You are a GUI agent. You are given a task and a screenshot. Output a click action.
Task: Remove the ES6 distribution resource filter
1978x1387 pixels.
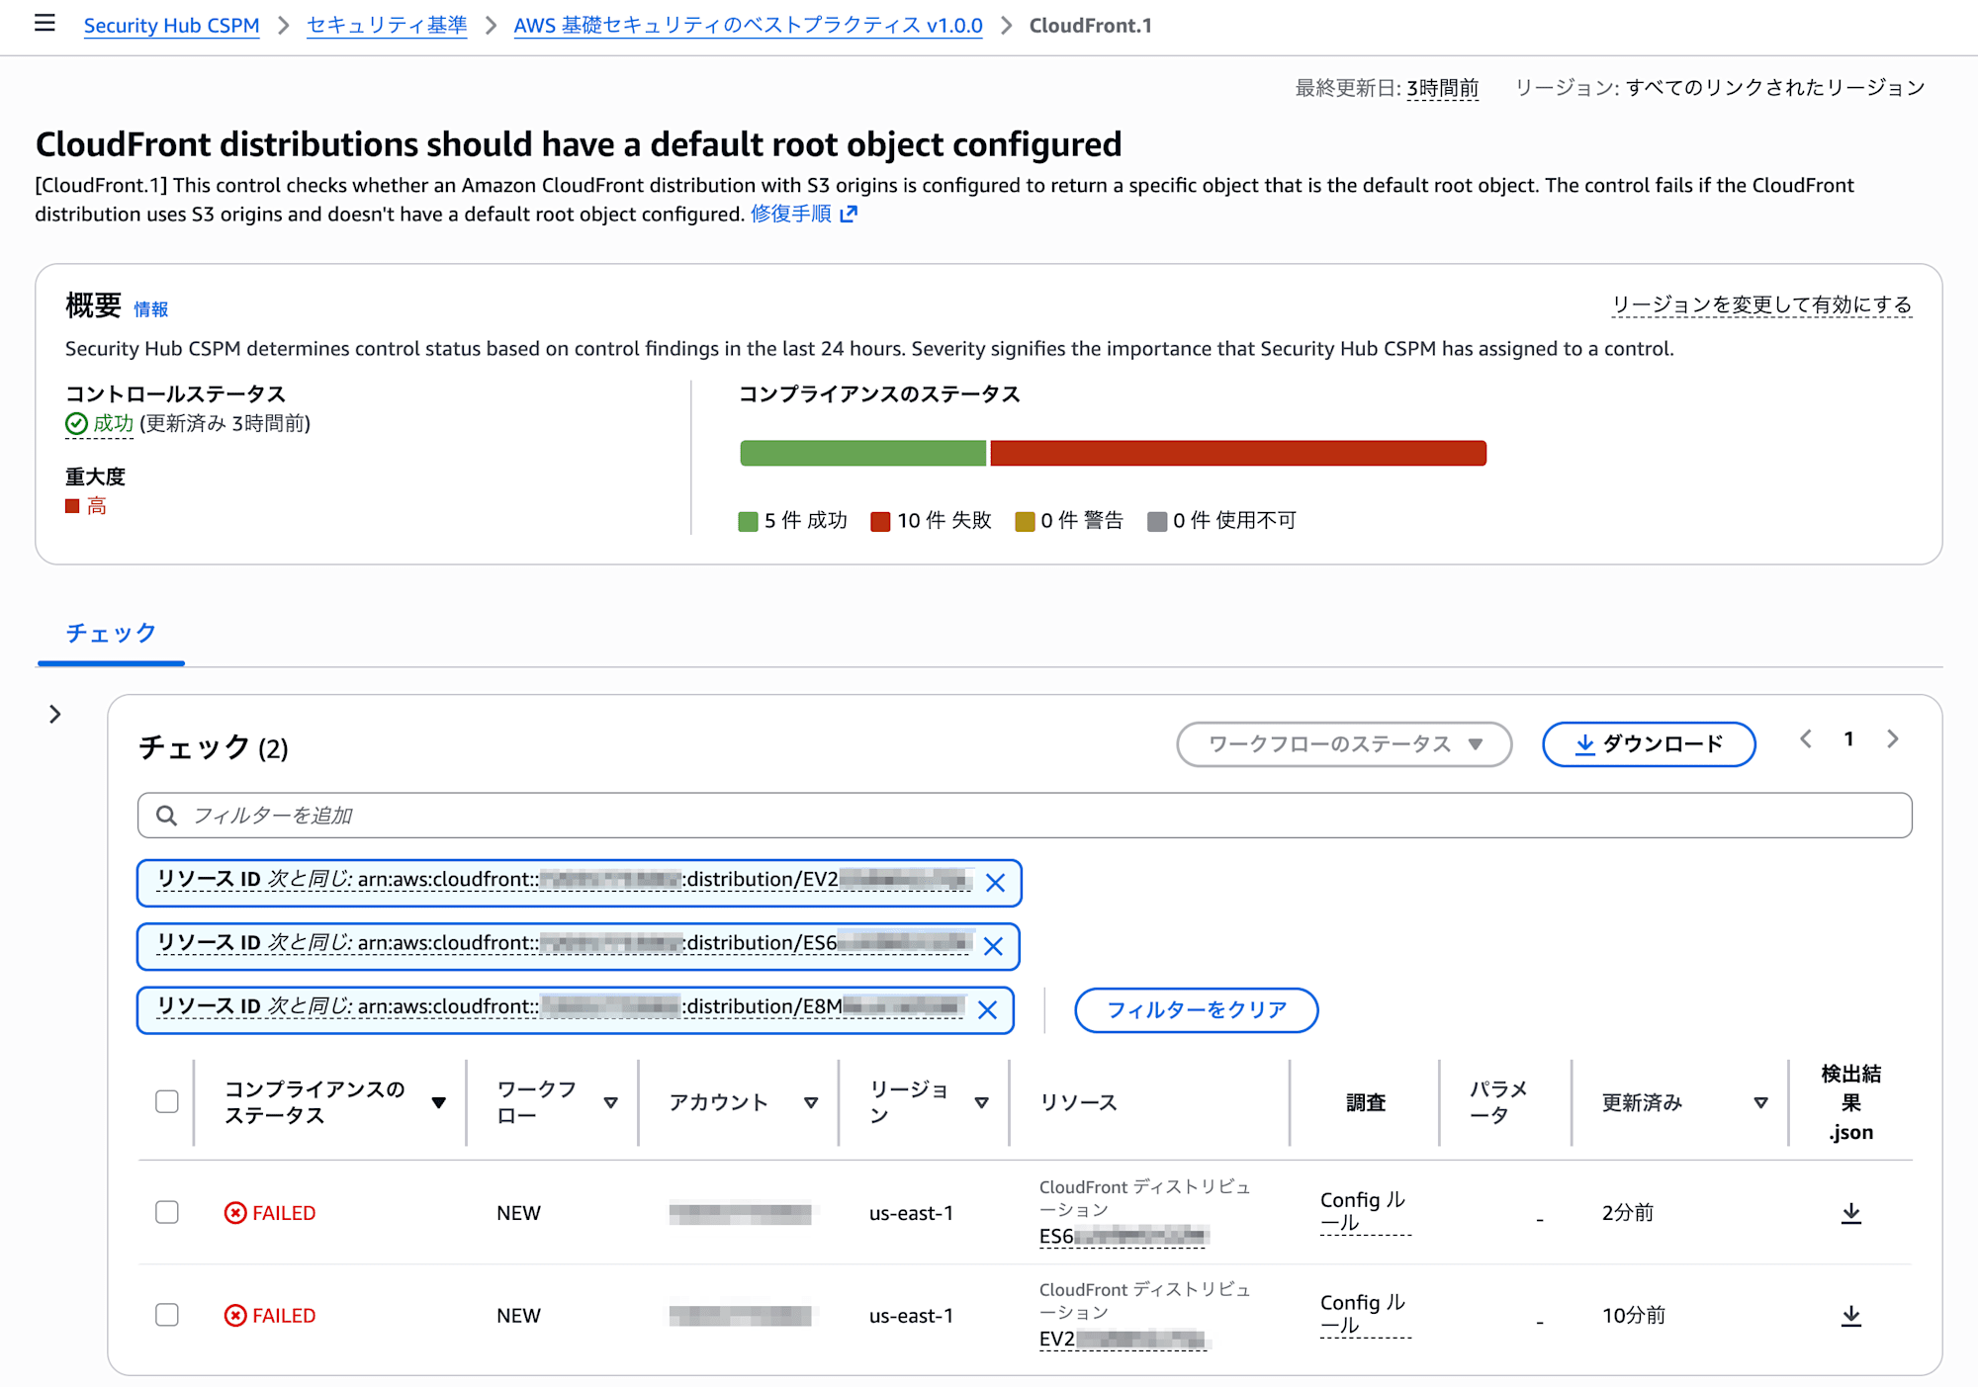993,946
